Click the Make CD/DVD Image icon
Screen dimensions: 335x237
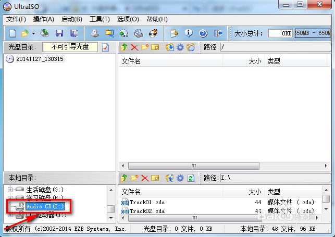[94, 33]
